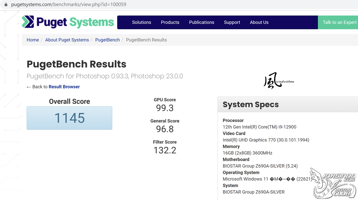This screenshot has width=358, height=200.
Task: Open the Support menu
Action: click(232, 22)
